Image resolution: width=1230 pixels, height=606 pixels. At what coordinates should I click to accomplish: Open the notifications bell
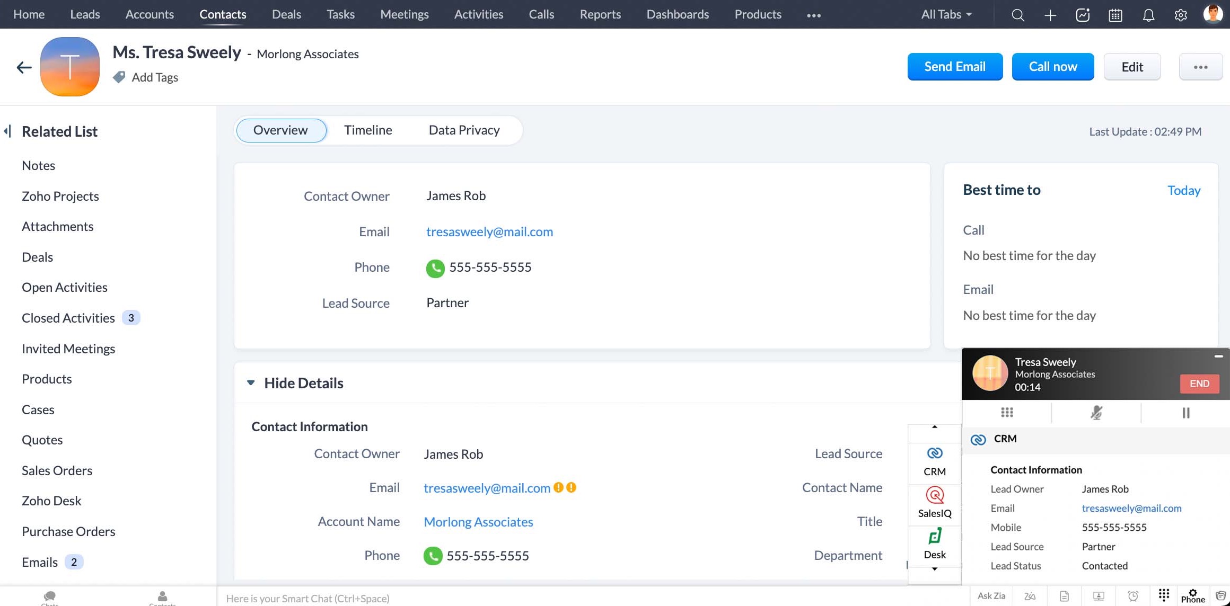point(1148,15)
